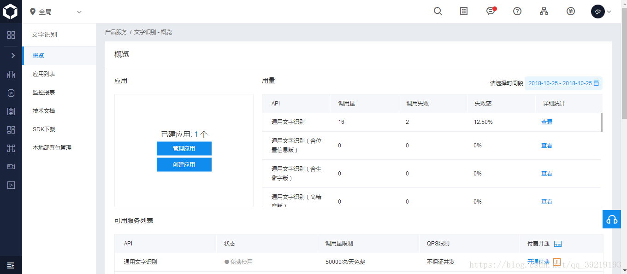
Task: Click the 管理应用 button
Action: [184, 149]
